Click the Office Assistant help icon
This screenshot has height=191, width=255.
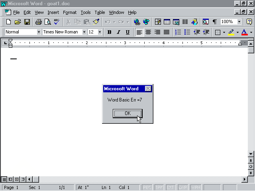[x=249, y=22]
